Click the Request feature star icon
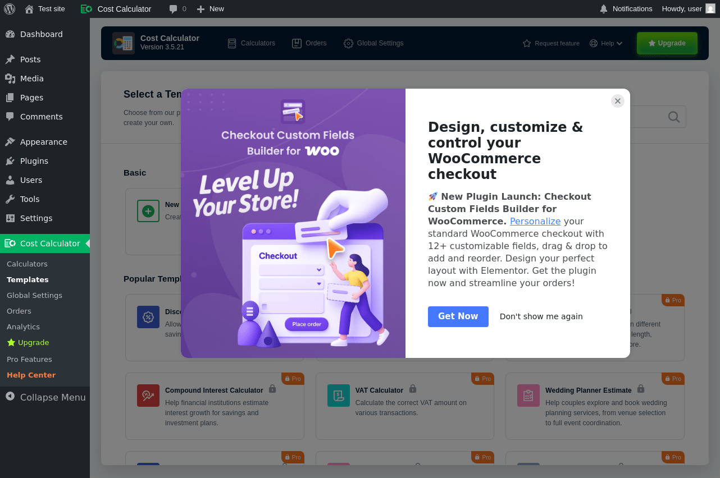 pyautogui.click(x=527, y=43)
